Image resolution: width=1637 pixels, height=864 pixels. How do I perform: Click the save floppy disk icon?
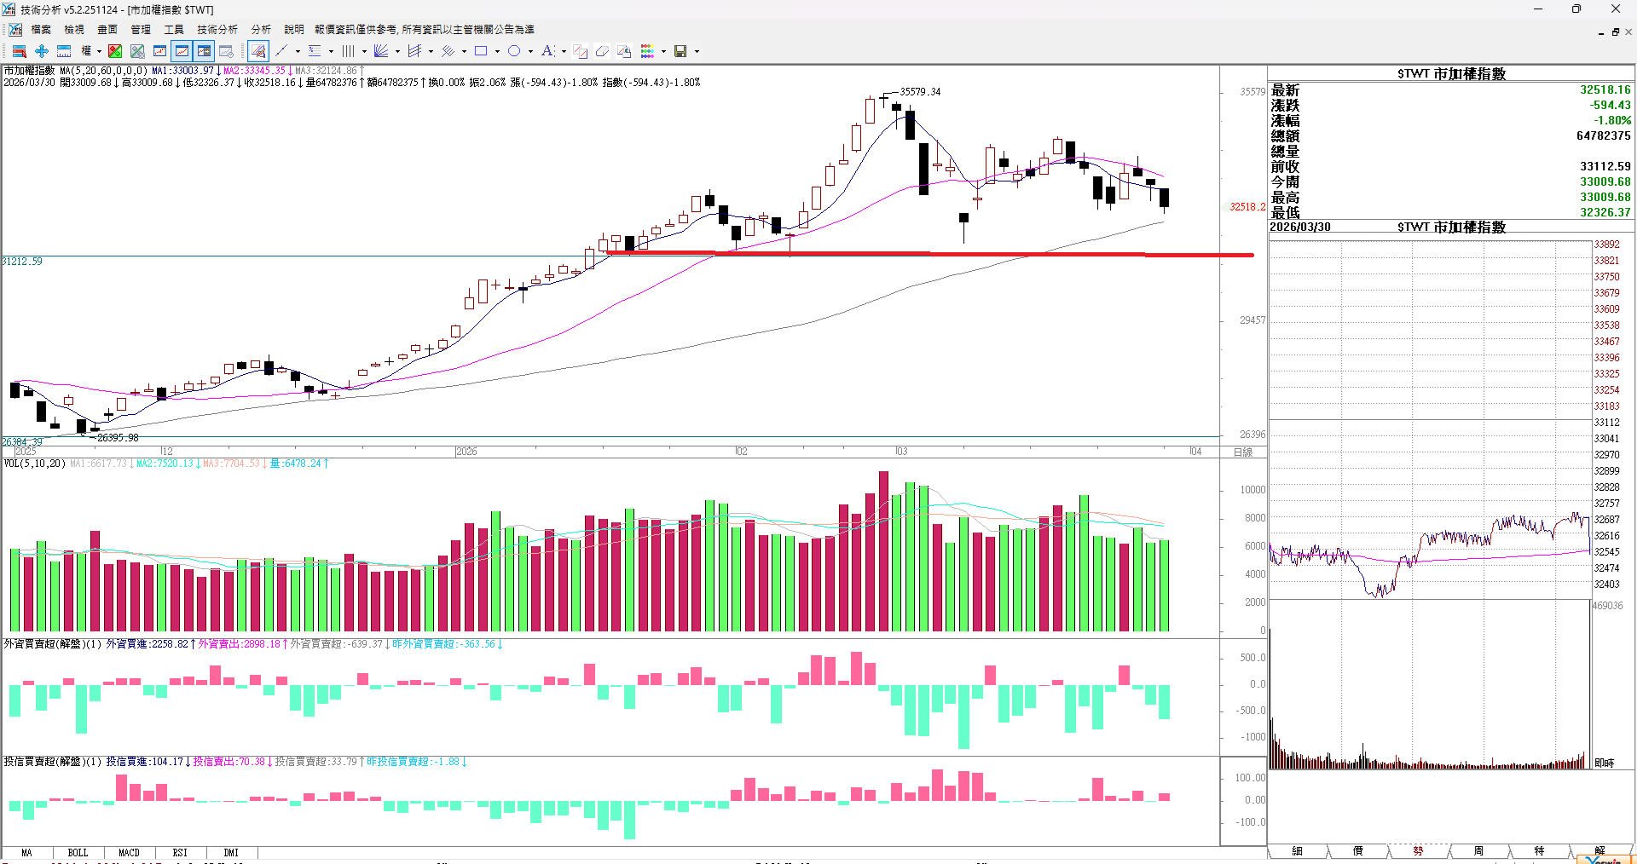680,51
